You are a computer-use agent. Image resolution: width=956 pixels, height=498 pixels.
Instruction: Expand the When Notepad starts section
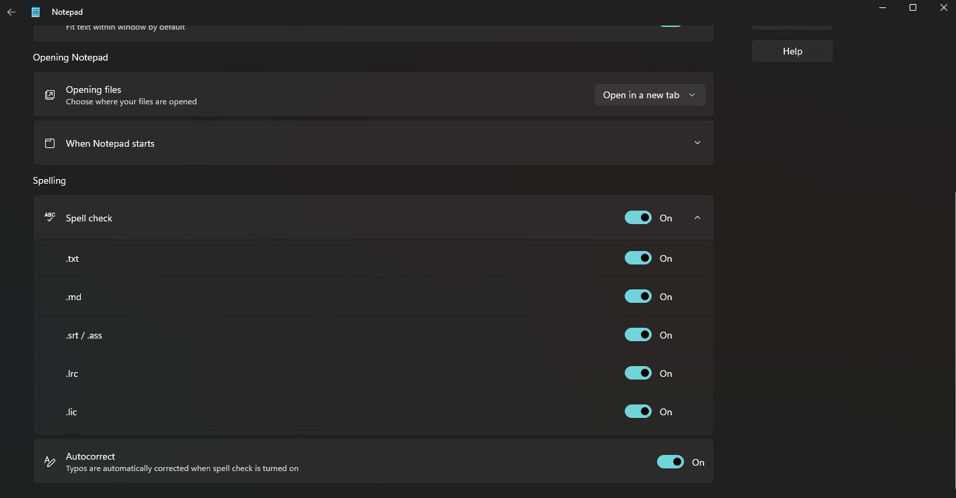click(x=697, y=143)
